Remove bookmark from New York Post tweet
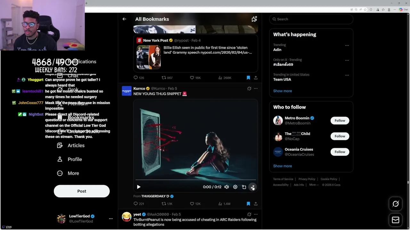410x230 pixels. tap(248, 78)
